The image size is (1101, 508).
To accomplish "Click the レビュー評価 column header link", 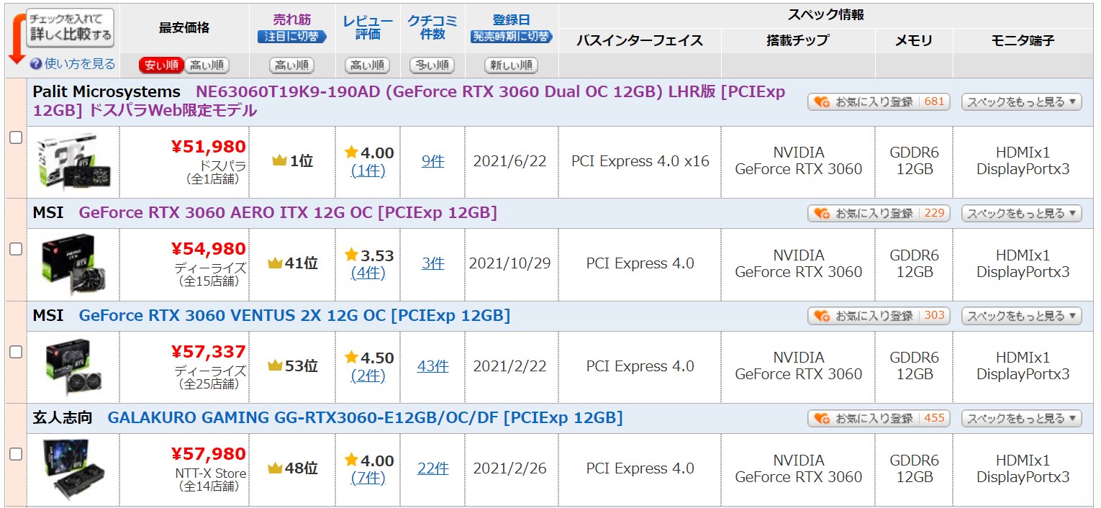I will pos(367,27).
